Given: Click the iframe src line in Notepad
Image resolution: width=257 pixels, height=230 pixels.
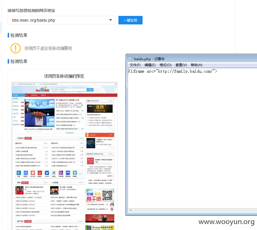Looking at the screenshot, I should 173,71.
